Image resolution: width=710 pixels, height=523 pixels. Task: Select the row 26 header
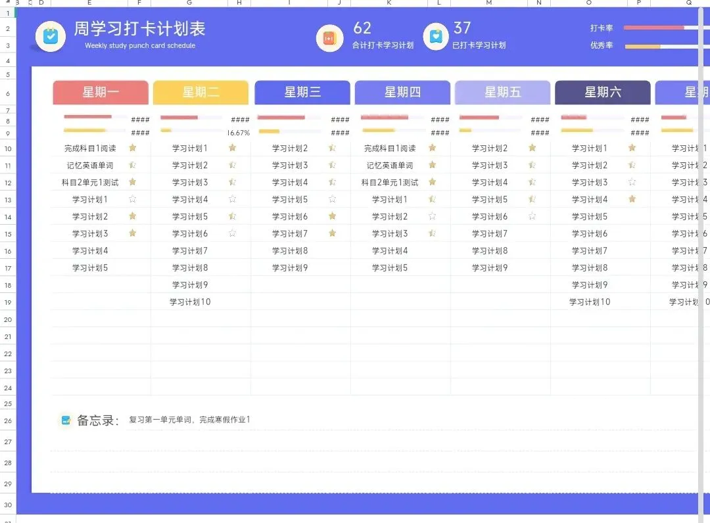click(8, 421)
